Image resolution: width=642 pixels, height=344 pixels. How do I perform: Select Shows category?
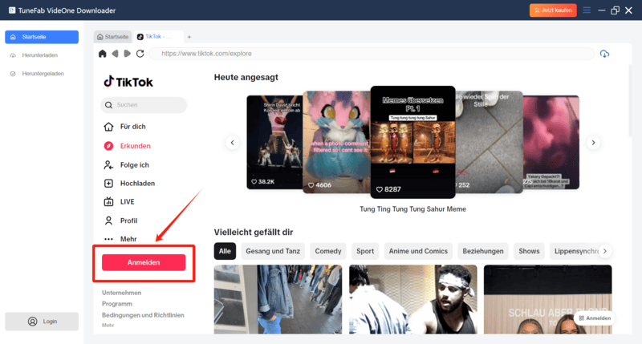[529, 251]
